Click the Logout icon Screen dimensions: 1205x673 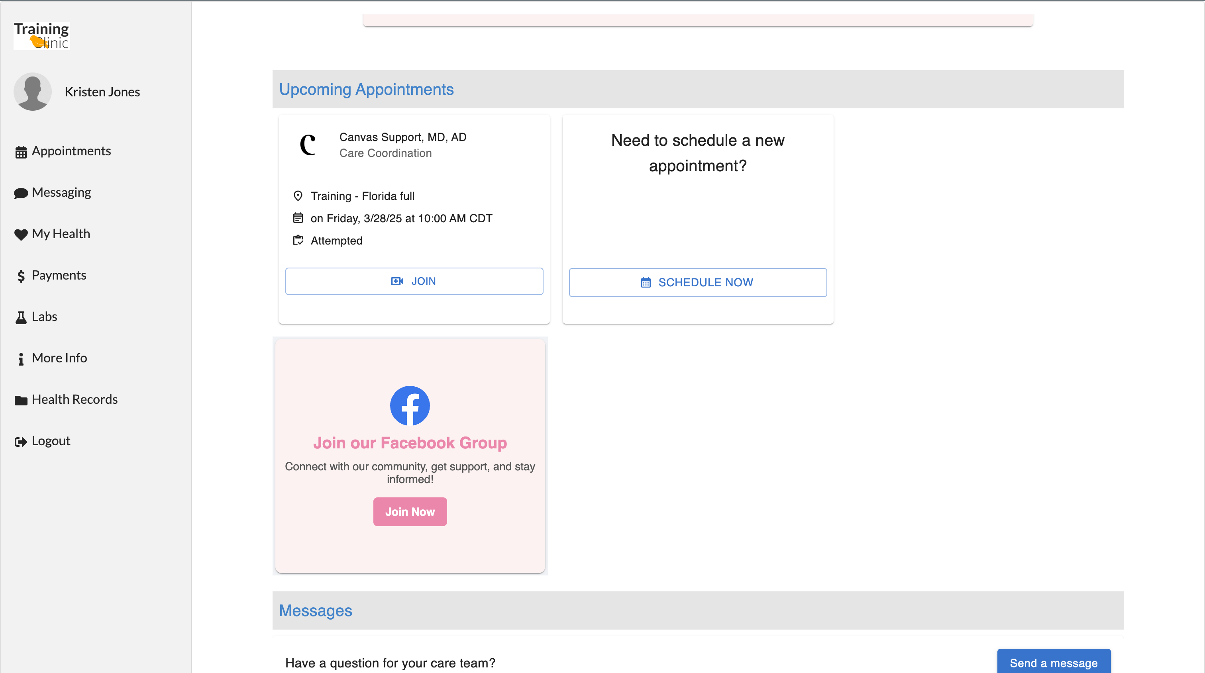(21, 441)
